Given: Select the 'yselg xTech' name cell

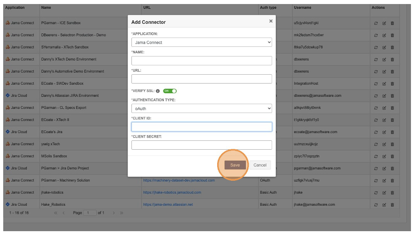Looking at the screenshot, I should 51,144.
